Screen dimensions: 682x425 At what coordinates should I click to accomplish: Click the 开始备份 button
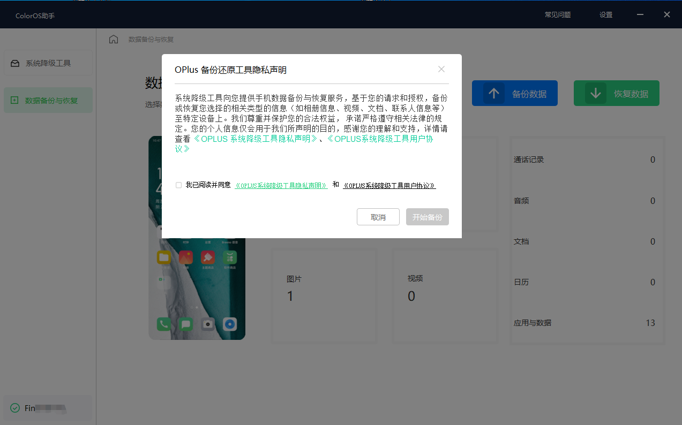coord(427,217)
